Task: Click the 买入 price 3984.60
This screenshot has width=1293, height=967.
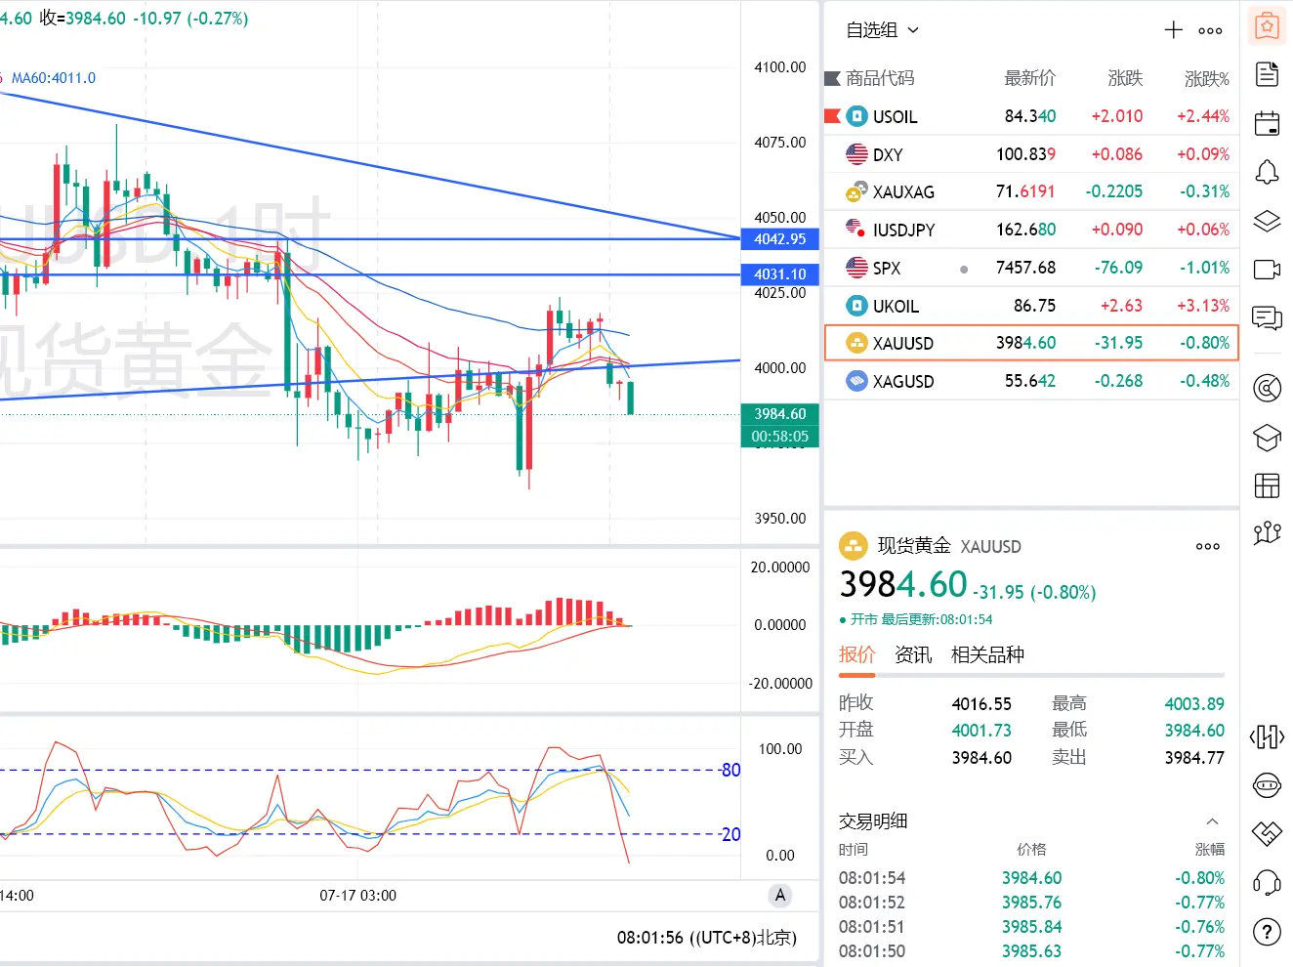Action: click(981, 758)
